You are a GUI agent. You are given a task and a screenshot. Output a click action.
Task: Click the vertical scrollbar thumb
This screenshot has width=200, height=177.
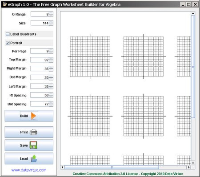pos(193,67)
